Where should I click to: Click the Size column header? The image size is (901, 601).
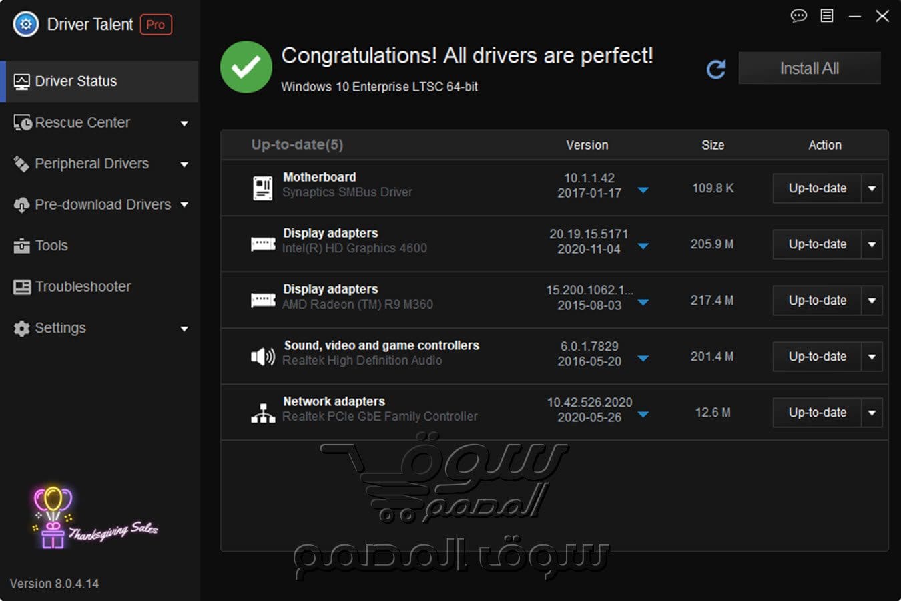tap(713, 145)
